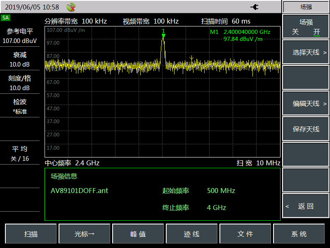Viewport: 330px width, 248px height.
Task: Toggle the 平均 关/16 averaging setting
Action: (x=20, y=153)
